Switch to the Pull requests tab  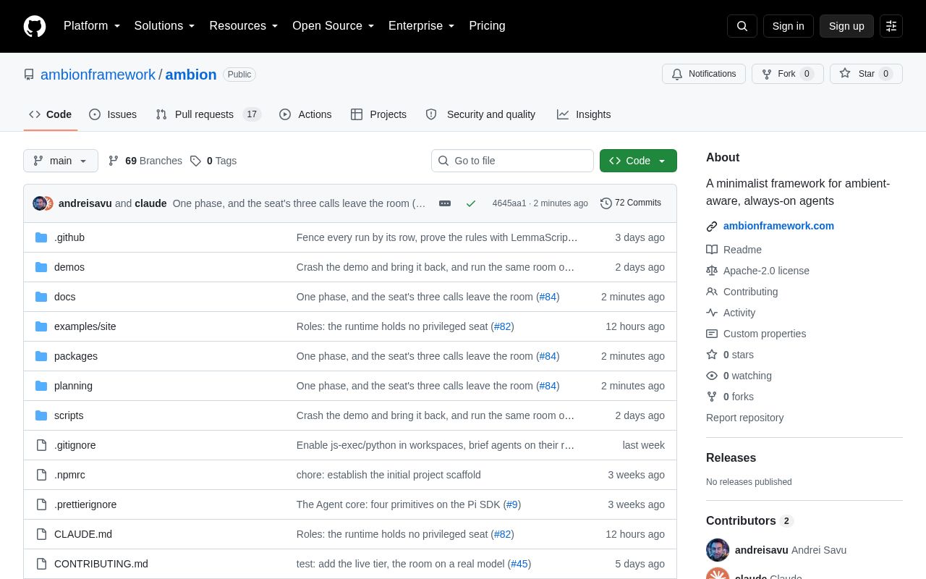[x=208, y=114]
